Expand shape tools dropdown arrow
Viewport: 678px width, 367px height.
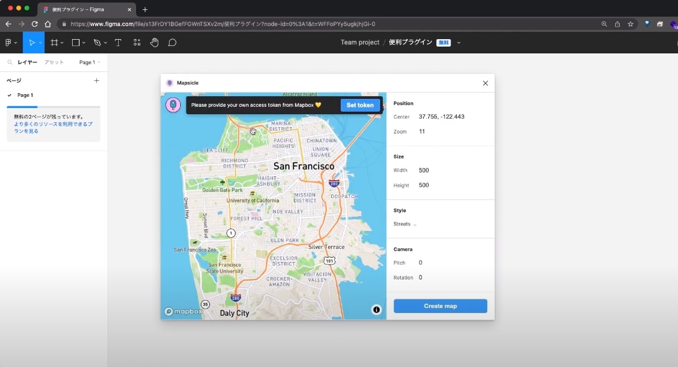[x=83, y=43]
